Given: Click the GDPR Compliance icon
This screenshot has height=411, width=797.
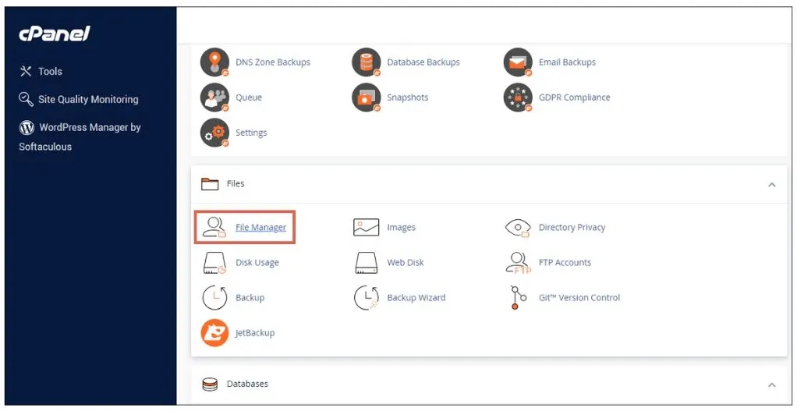Looking at the screenshot, I should coord(518,97).
